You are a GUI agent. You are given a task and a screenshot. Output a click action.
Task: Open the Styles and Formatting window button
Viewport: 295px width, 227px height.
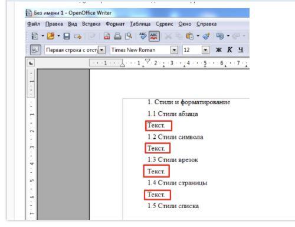pos(35,50)
